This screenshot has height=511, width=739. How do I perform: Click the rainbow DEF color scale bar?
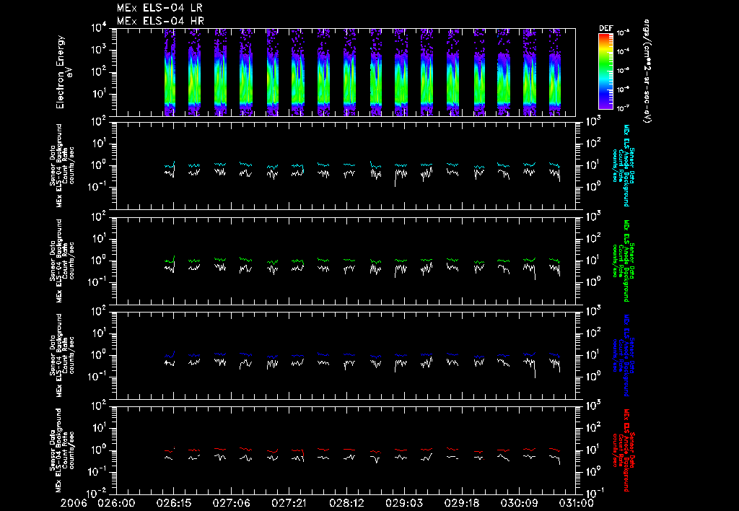pos(605,71)
